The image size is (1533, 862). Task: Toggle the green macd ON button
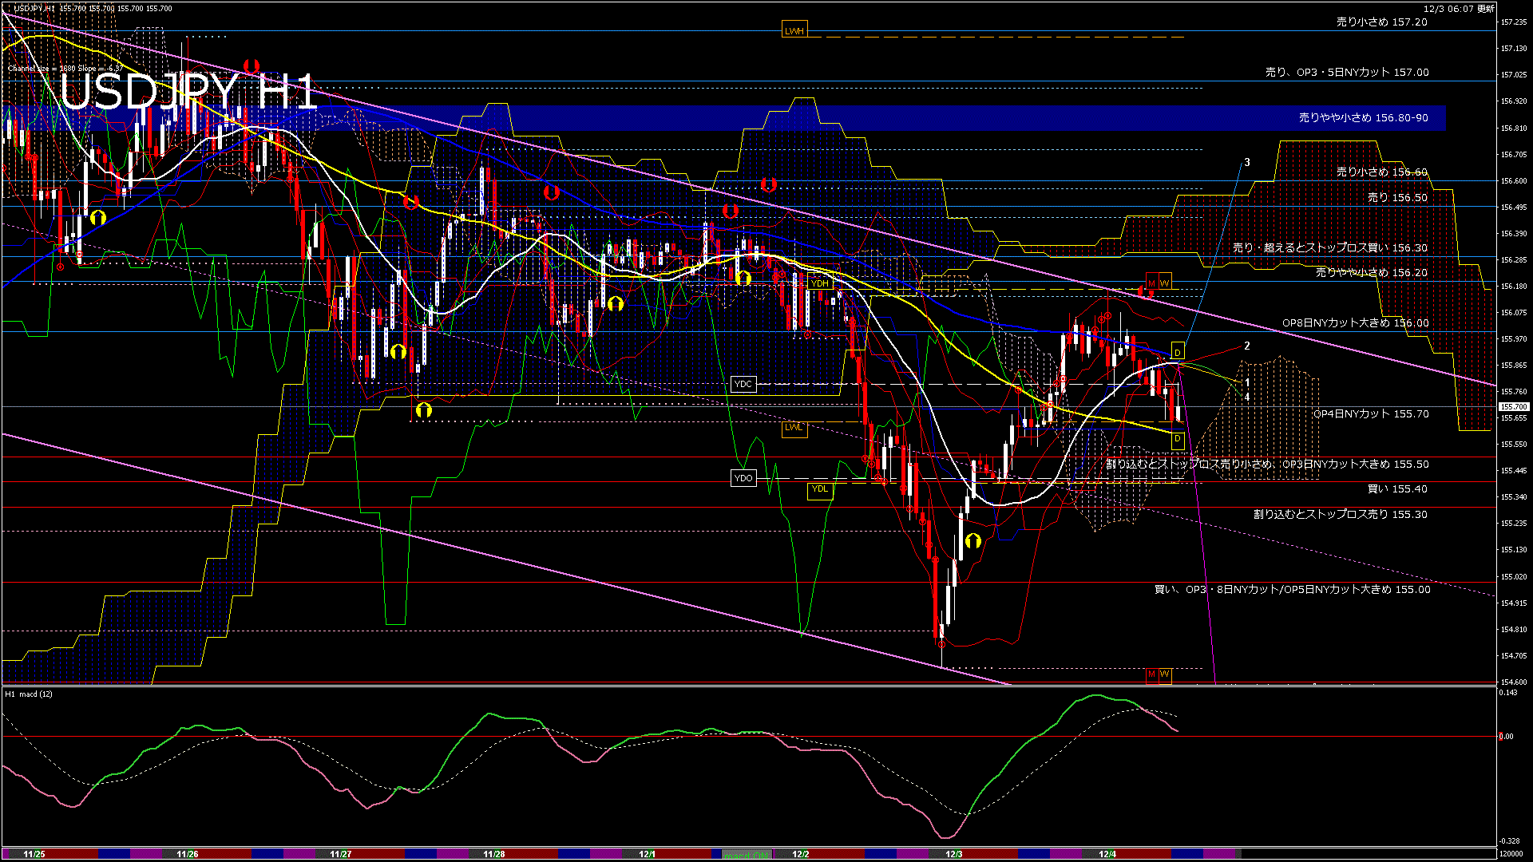[747, 855]
